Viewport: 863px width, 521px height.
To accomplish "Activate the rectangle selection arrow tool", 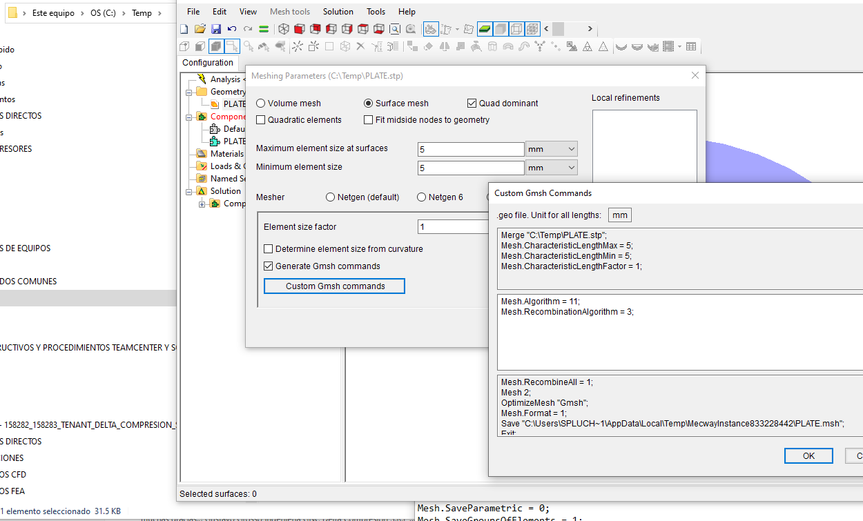I will coord(232,46).
